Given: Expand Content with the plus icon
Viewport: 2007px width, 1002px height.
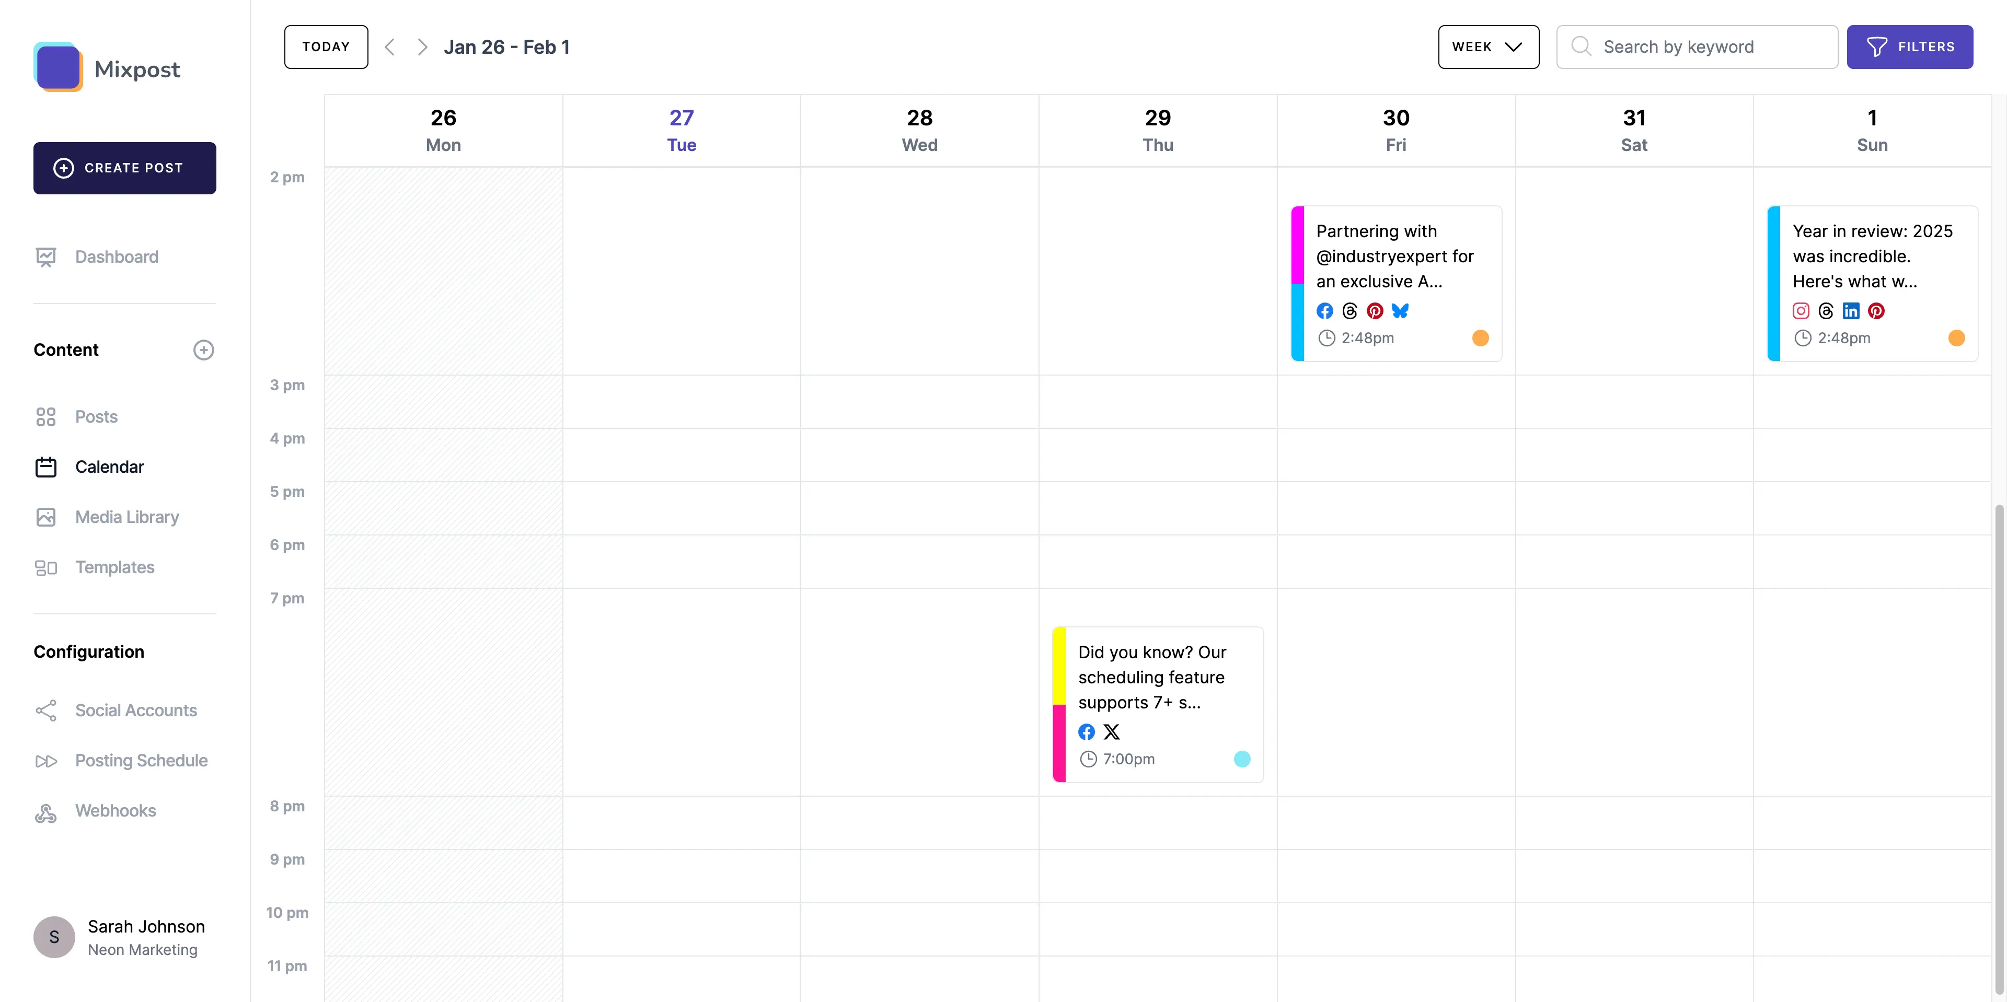Looking at the screenshot, I should point(203,349).
